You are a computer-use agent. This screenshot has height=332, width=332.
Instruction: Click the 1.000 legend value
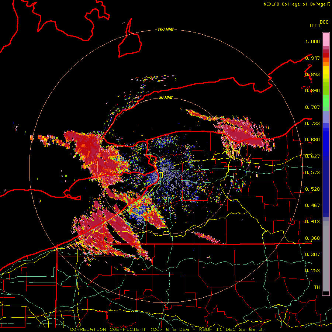pyautogui.click(x=312, y=41)
